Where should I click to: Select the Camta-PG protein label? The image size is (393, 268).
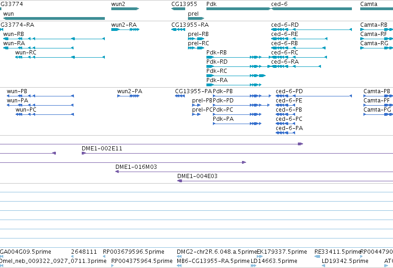tap(377, 110)
